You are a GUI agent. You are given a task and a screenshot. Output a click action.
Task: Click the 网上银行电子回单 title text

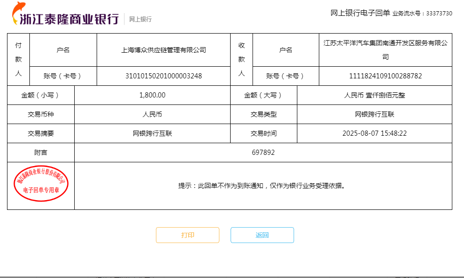pyautogui.click(x=360, y=13)
